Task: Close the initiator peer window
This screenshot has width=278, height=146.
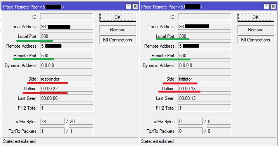Action: tap(273, 7)
